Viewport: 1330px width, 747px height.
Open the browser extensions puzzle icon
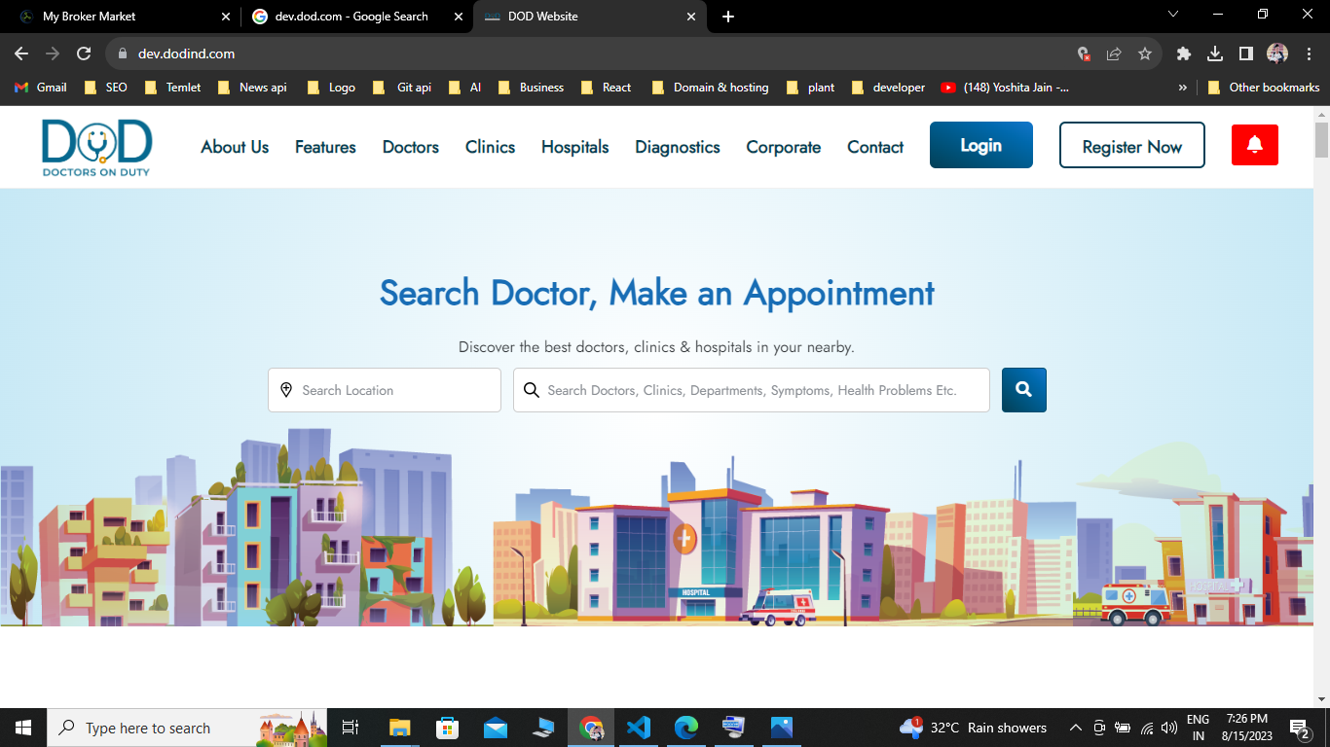1183,54
